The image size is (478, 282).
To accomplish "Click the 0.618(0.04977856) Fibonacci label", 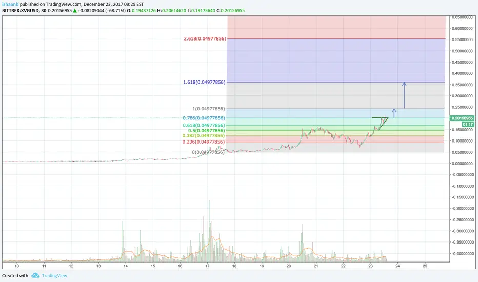I will (204, 125).
